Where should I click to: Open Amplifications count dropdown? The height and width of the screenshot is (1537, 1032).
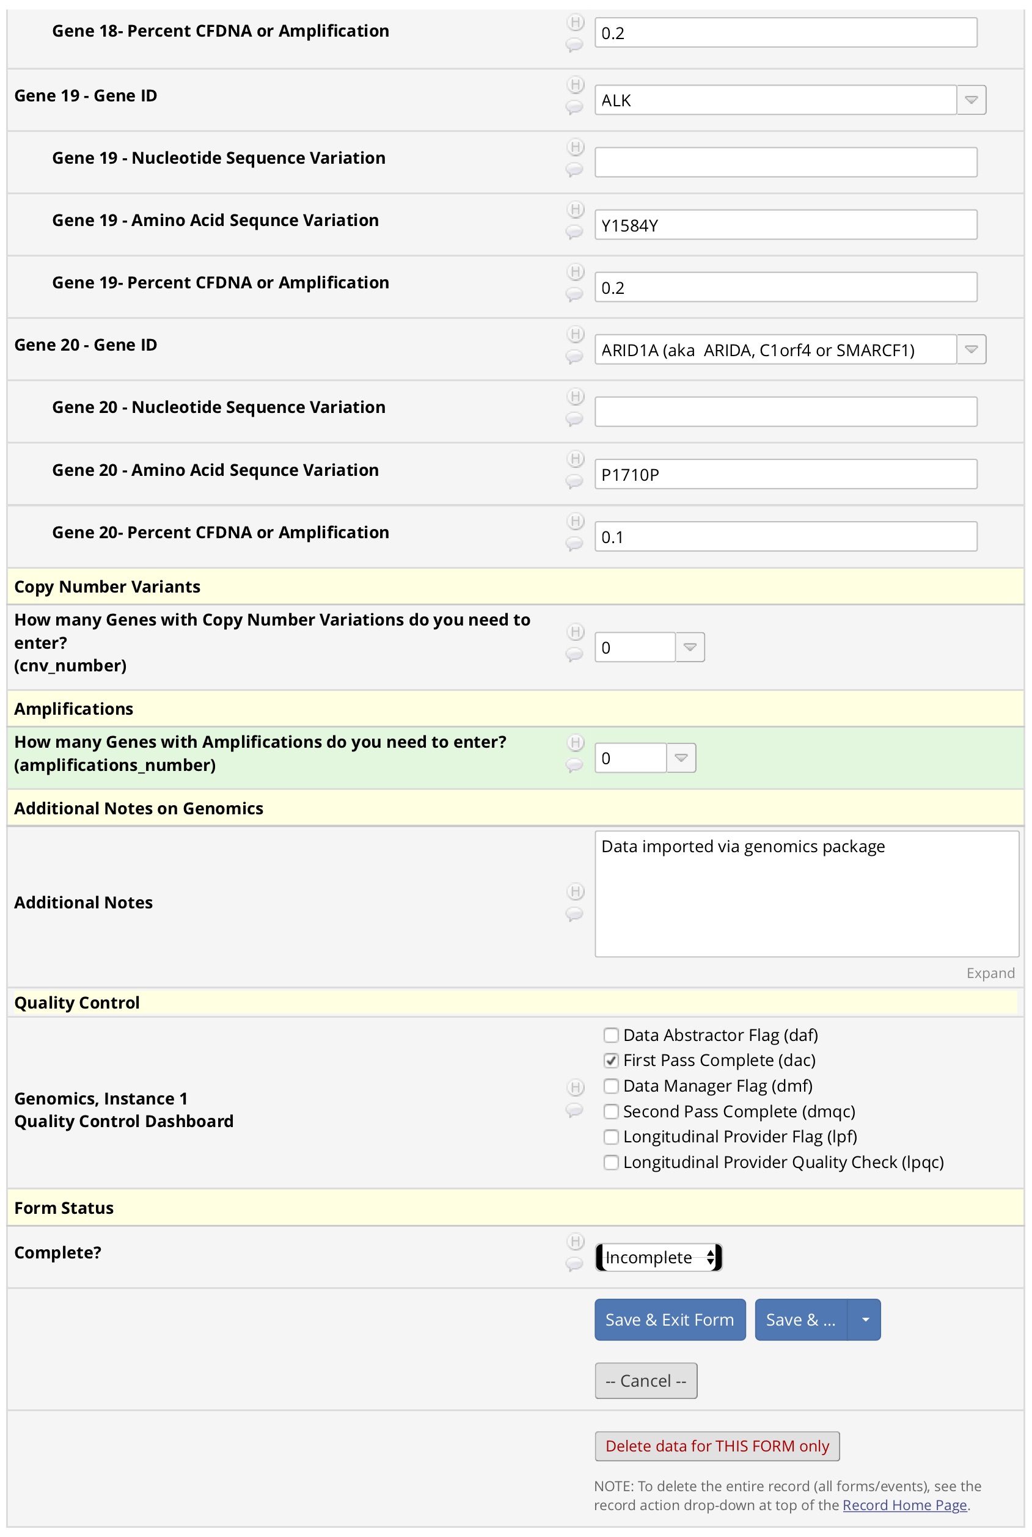tap(681, 758)
